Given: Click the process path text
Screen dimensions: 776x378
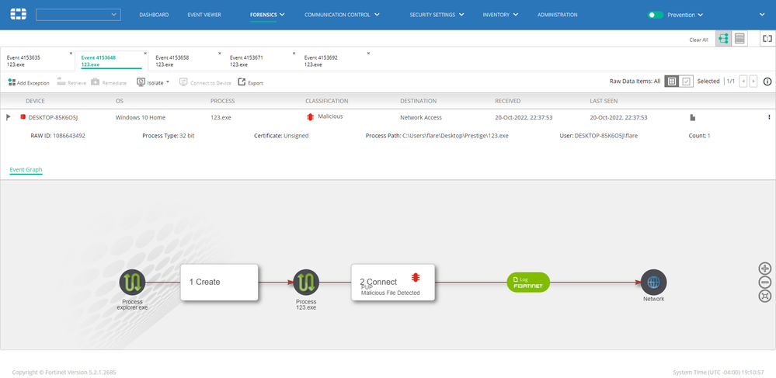Looking at the screenshot, I should [x=437, y=136].
